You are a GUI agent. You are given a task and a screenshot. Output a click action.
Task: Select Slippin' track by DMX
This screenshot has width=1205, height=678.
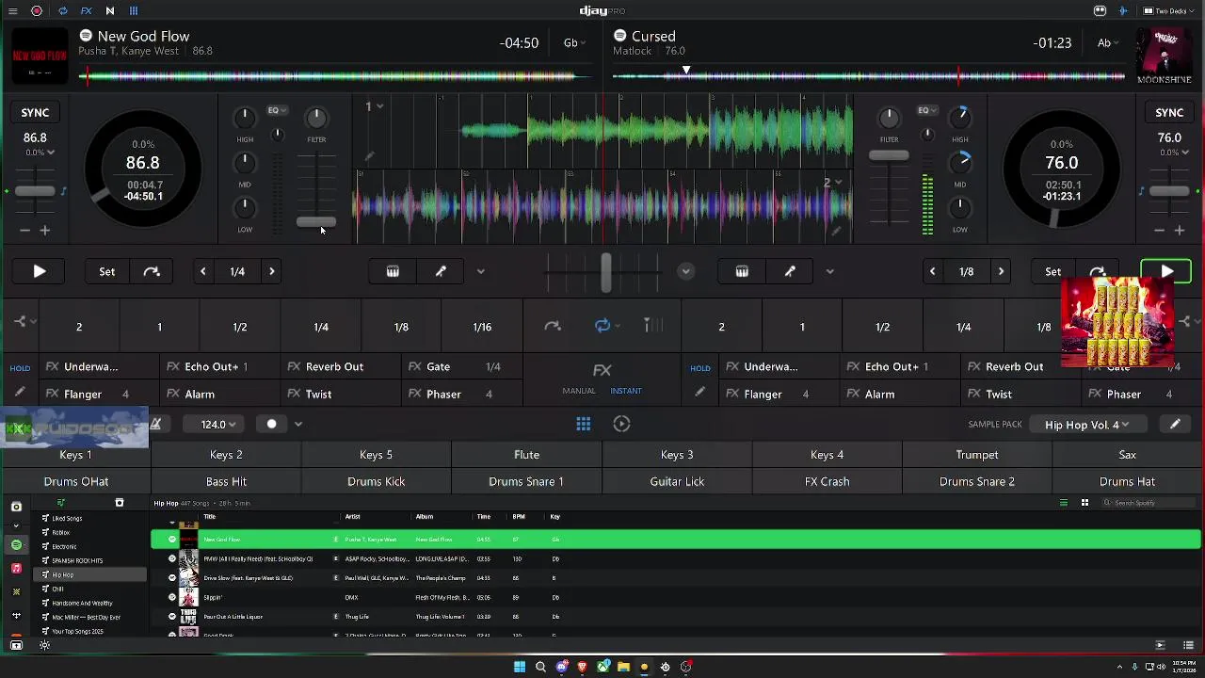point(676,597)
